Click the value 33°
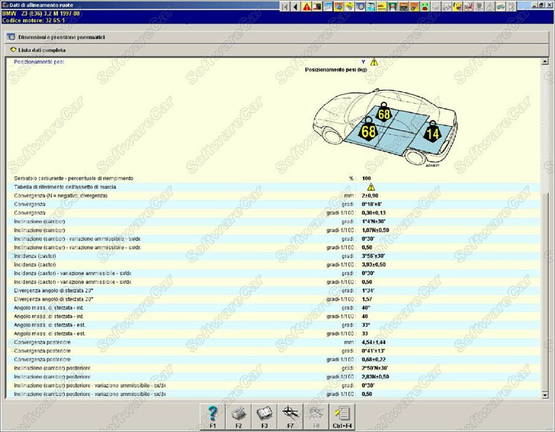Image resolution: width=555 pixels, height=432 pixels. pyautogui.click(x=366, y=325)
